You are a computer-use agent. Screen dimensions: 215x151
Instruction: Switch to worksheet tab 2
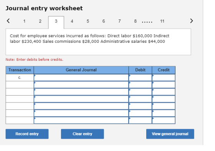click(40, 21)
